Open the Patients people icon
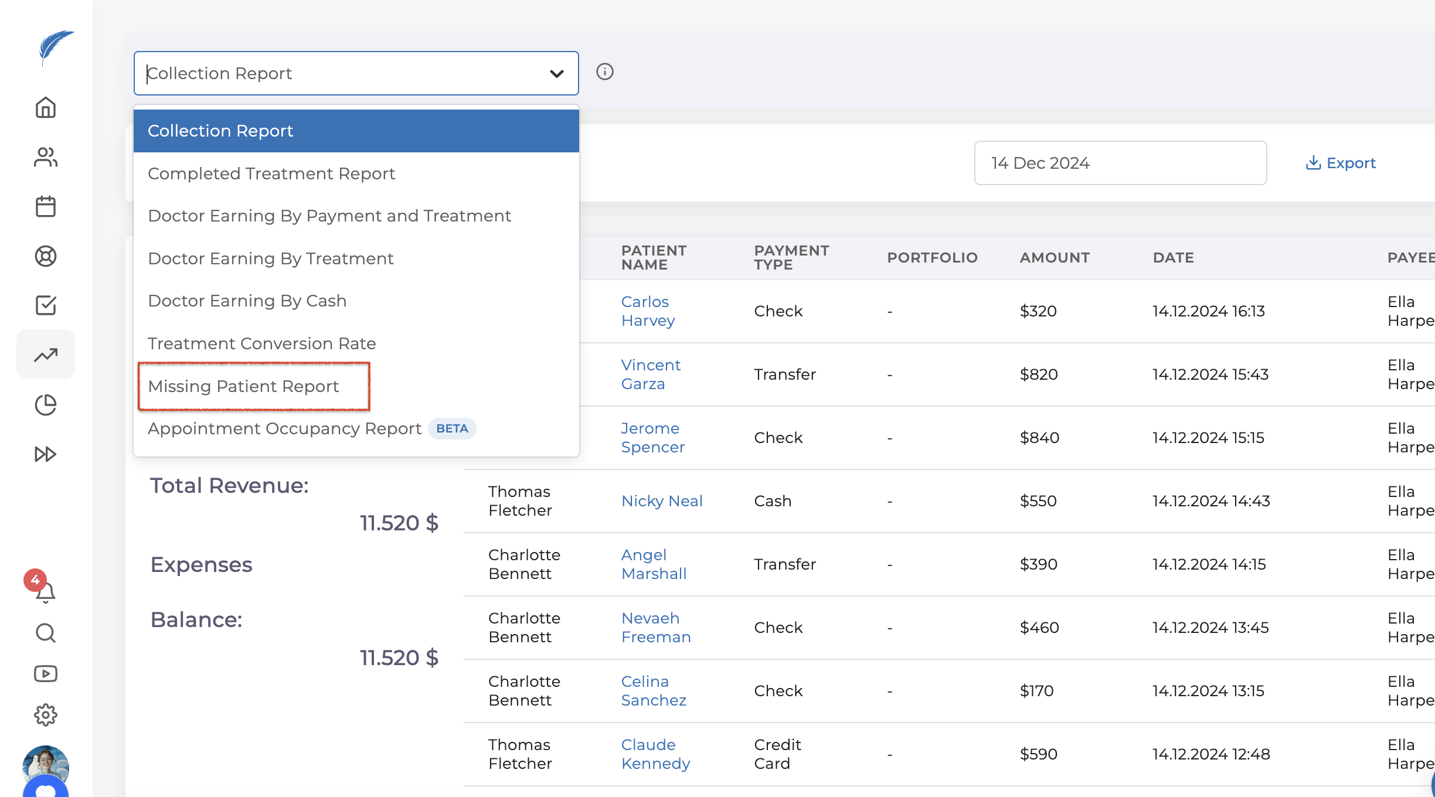1435x797 pixels. [46, 157]
